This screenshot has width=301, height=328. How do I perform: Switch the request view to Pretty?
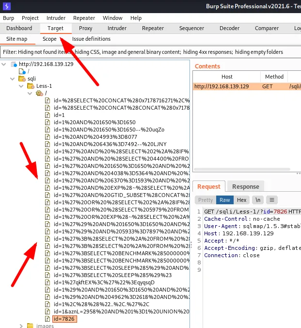click(x=206, y=200)
